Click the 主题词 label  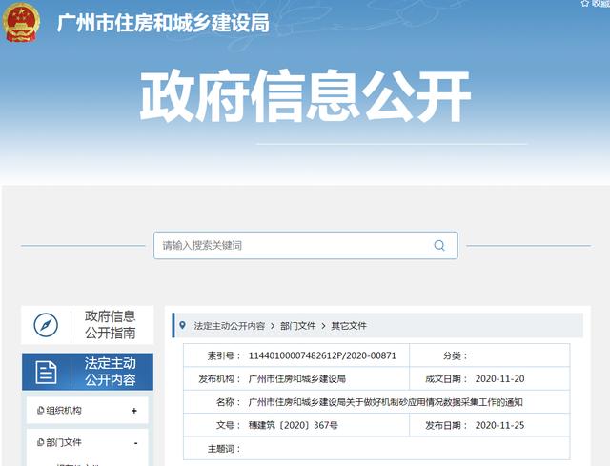coord(224,449)
